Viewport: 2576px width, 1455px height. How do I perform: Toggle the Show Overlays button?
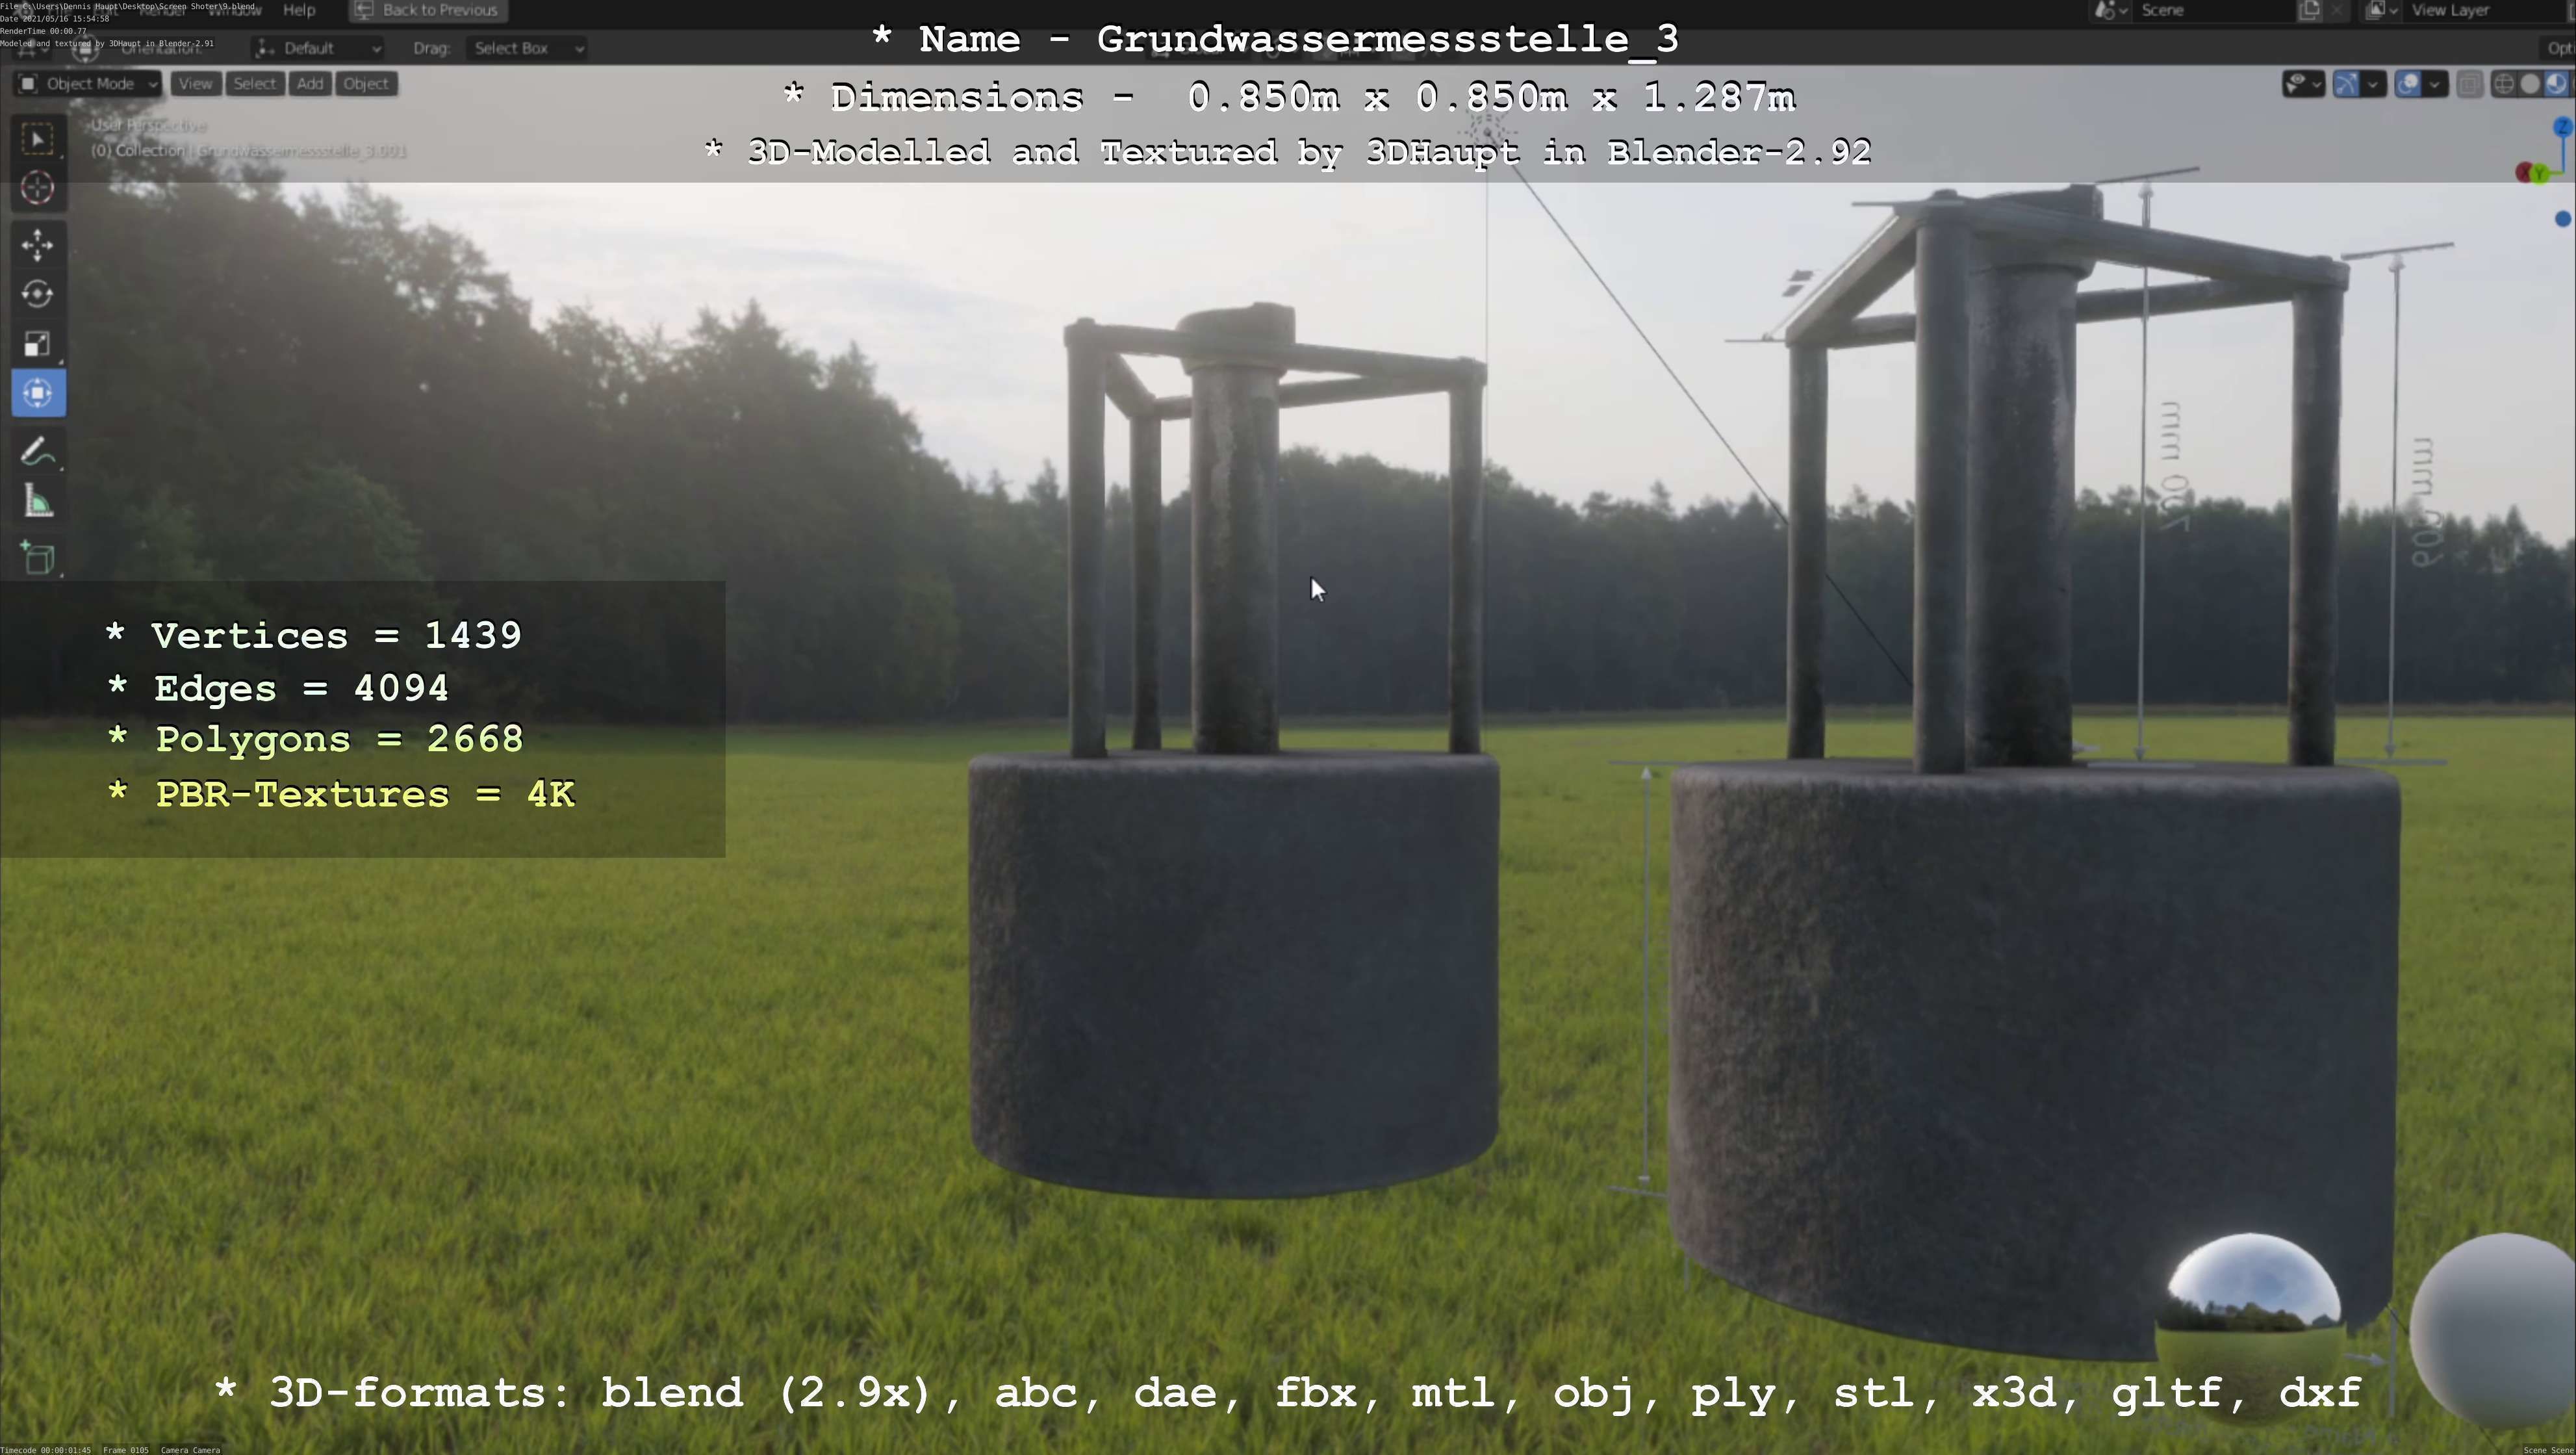click(2408, 84)
